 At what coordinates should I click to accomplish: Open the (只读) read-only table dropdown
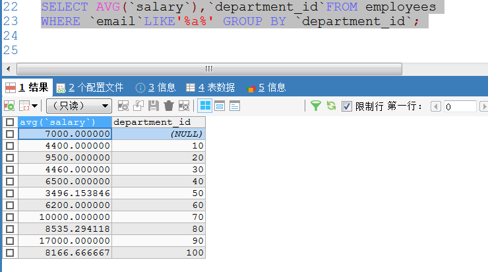coord(79,106)
